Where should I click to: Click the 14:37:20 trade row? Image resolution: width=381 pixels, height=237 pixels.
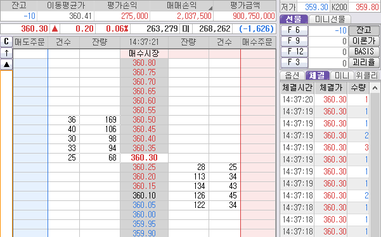tap(325, 100)
